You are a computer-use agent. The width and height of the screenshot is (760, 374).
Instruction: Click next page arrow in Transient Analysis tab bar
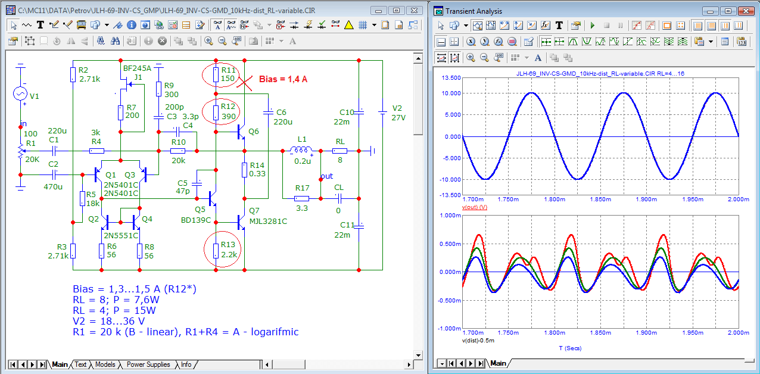click(x=471, y=363)
